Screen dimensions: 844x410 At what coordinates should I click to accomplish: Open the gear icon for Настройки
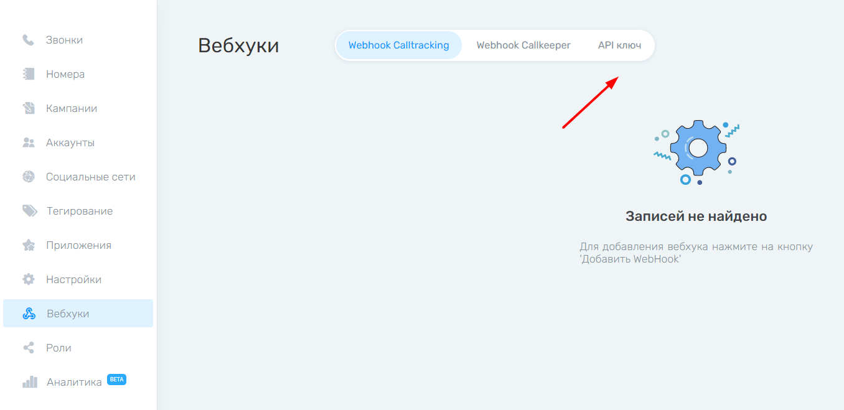coord(28,279)
